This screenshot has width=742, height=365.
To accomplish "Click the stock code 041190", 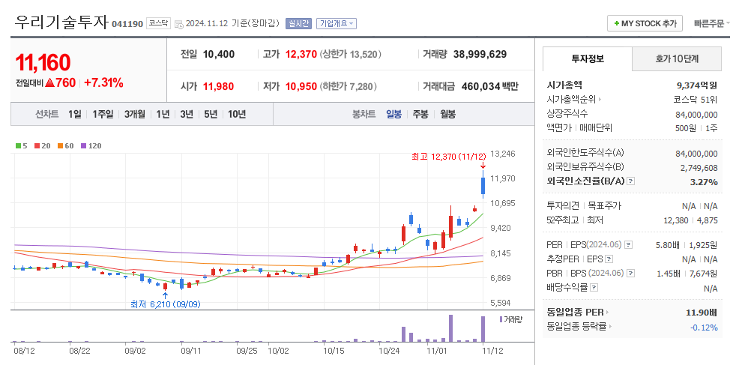I will [127, 24].
